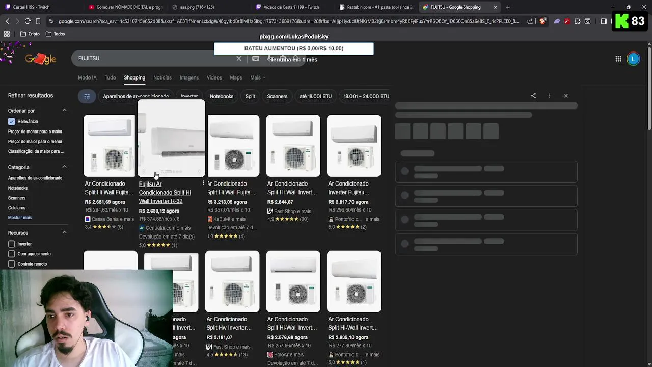The width and height of the screenshot is (652, 367).
Task: Apply the Split filter chip
Action: pyautogui.click(x=250, y=96)
